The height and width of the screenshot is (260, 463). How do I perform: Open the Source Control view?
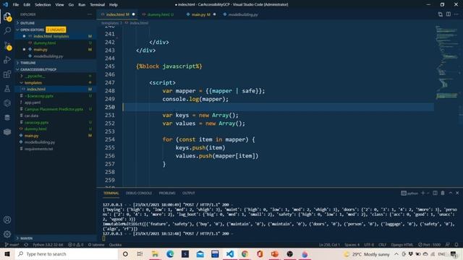pyautogui.click(x=7, y=45)
